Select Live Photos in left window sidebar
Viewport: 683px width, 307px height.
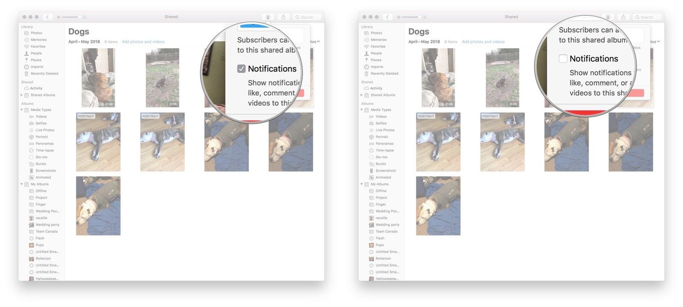(45, 130)
